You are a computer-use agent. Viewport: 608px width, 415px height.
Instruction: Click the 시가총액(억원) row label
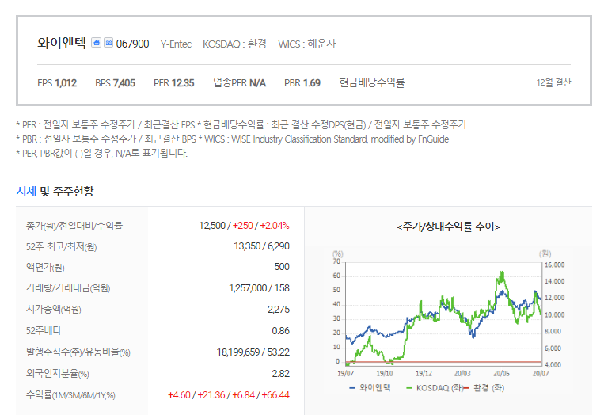pos(54,310)
